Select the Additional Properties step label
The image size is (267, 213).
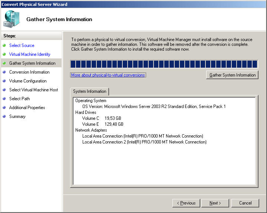pos(27,108)
